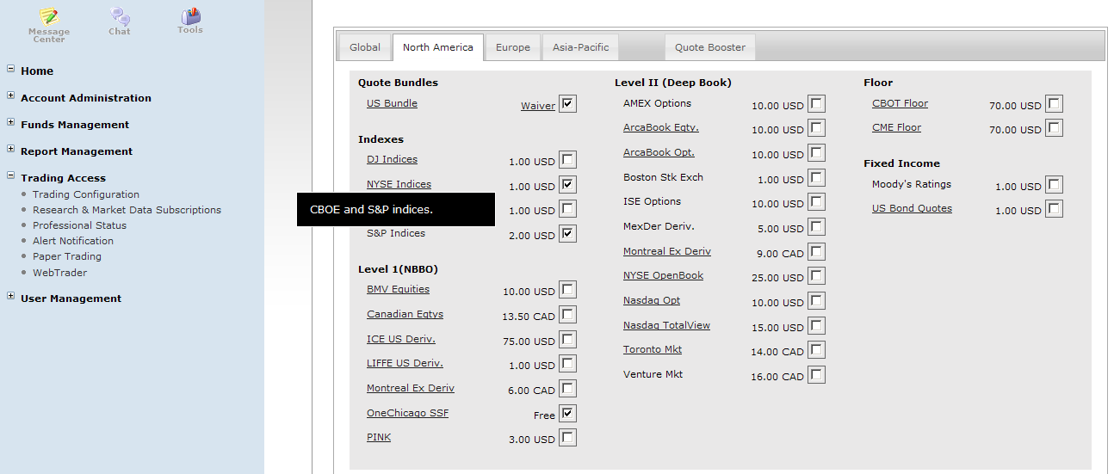Enable the MexDer Deriv. checkbox

pos(816,226)
